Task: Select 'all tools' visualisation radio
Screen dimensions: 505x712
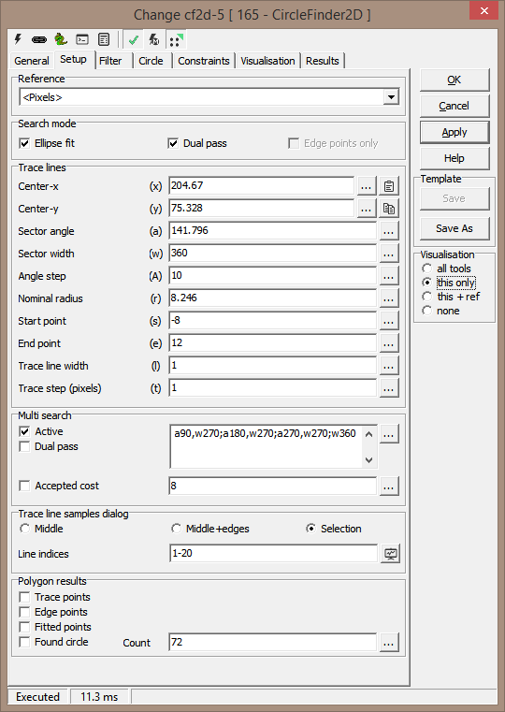Action: pyautogui.click(x=426, y=269)
